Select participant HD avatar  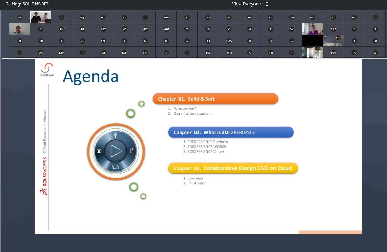(x=124, y=29)
